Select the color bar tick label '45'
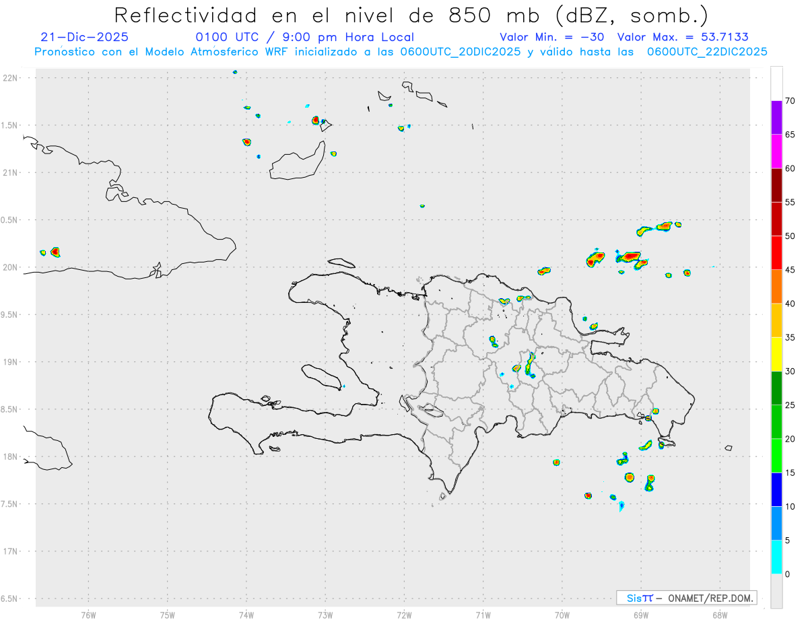 (790, 270)
